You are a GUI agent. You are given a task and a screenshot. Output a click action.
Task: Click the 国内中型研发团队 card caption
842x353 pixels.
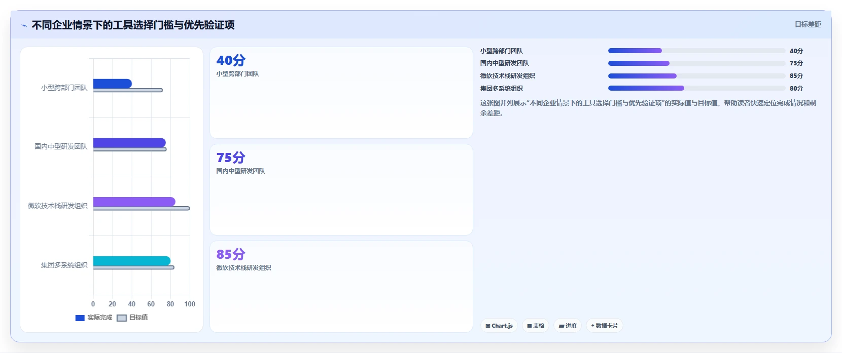click(240, 171)
